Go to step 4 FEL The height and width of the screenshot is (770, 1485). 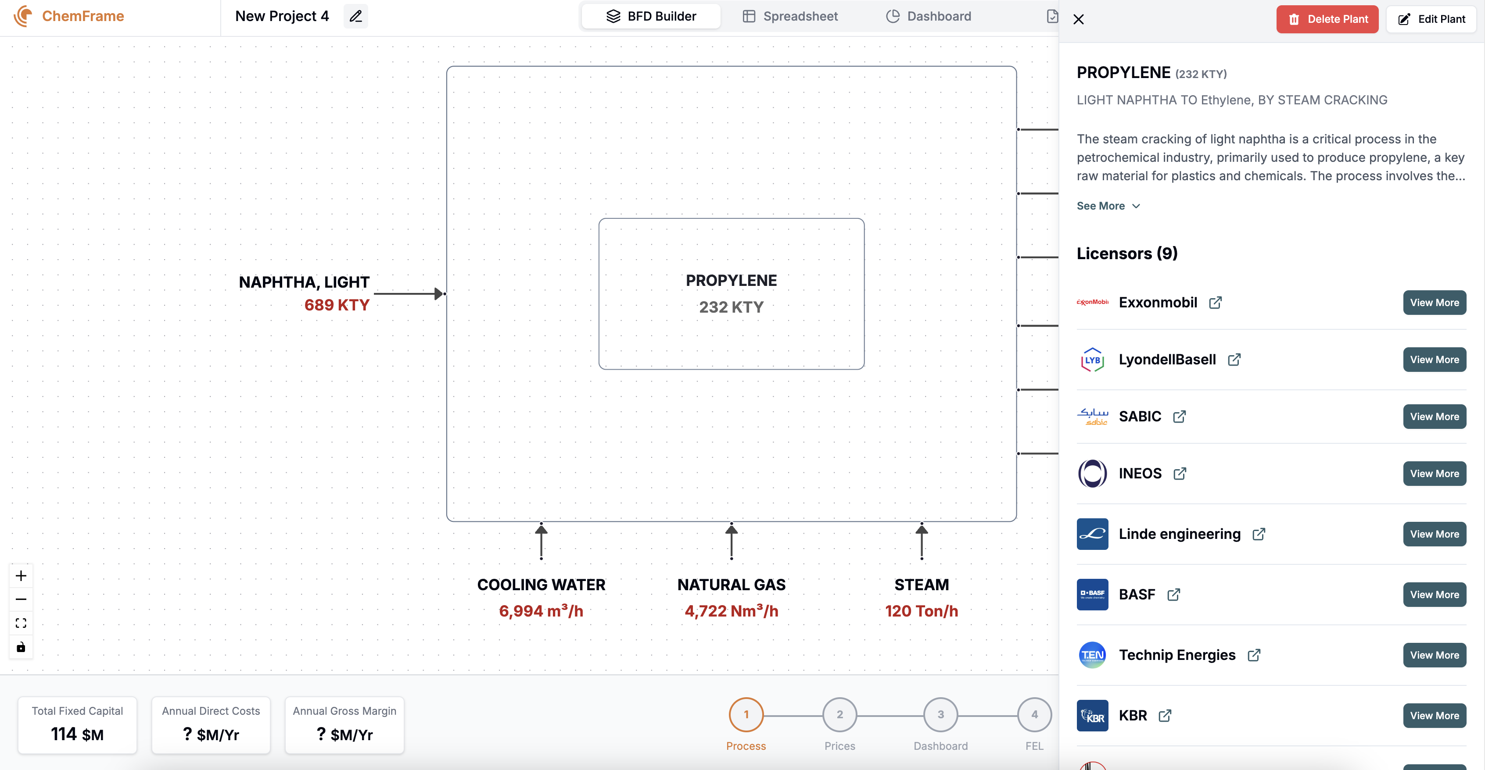click(x=1035, y=715)
